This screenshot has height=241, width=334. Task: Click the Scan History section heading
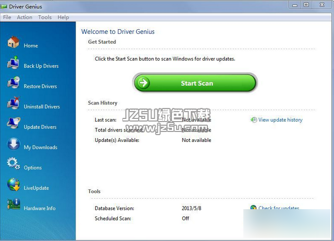103,103
